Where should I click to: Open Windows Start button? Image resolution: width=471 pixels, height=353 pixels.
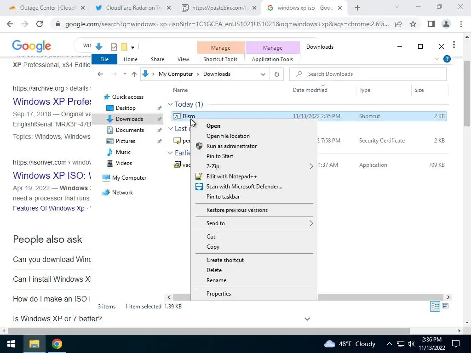11,344
